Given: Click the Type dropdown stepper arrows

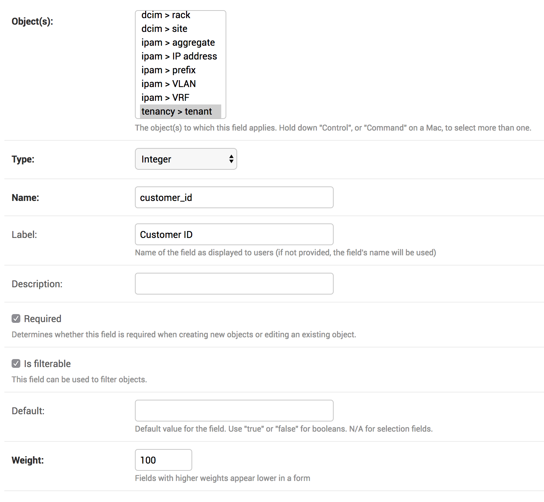Looking at the screenshot, I should click(x=231, y=159).
